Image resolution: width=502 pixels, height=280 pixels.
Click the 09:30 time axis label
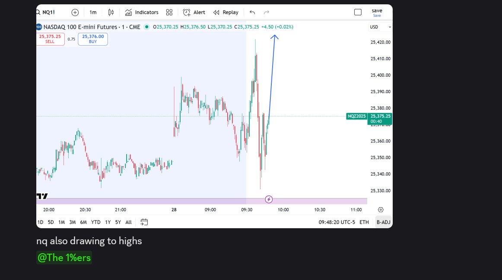(x=247, y=210)
